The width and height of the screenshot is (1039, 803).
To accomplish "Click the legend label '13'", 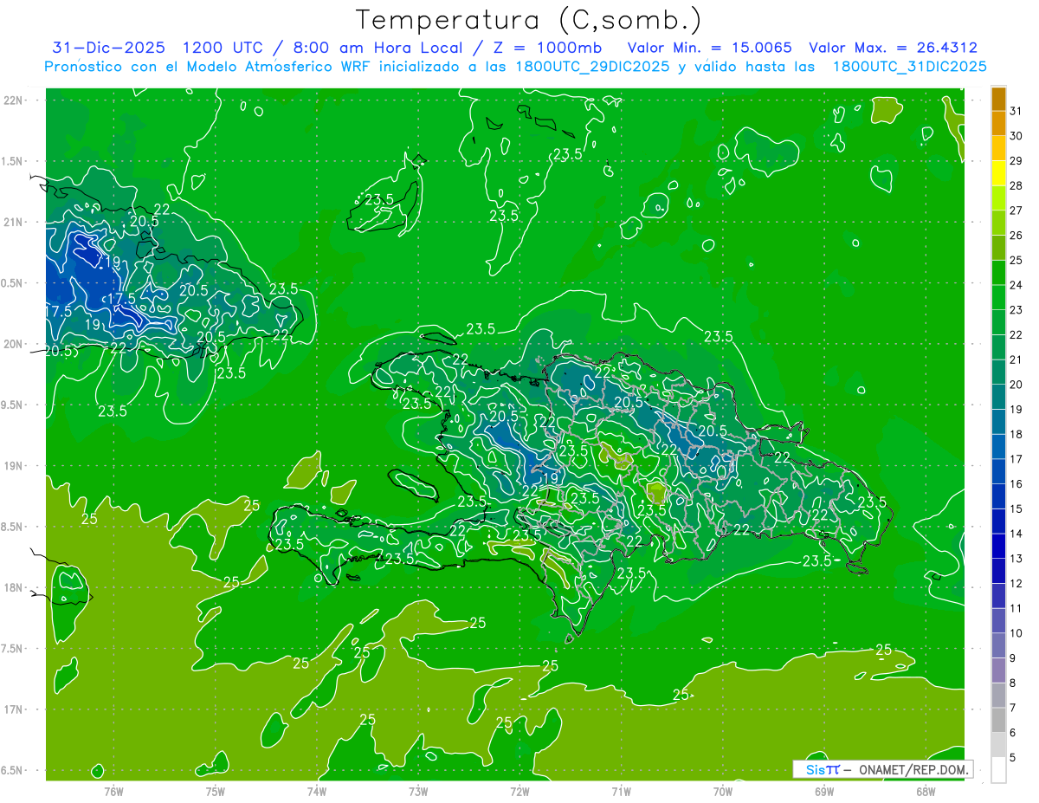I will click(1016, 559).
